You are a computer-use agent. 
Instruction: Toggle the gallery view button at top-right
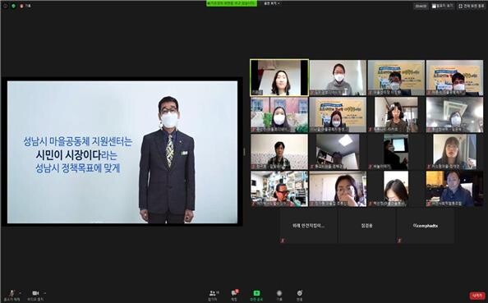443,6
